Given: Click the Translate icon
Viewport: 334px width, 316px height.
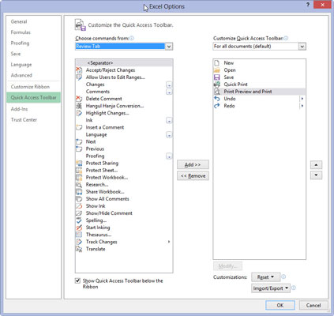Looking at the screenshot, I should 79,249.
